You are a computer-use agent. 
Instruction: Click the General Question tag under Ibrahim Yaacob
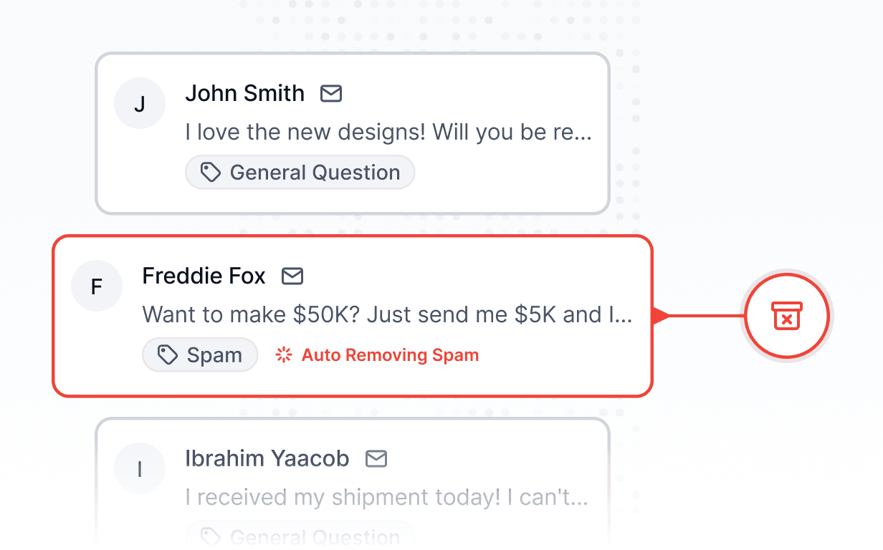pos(300,537)
